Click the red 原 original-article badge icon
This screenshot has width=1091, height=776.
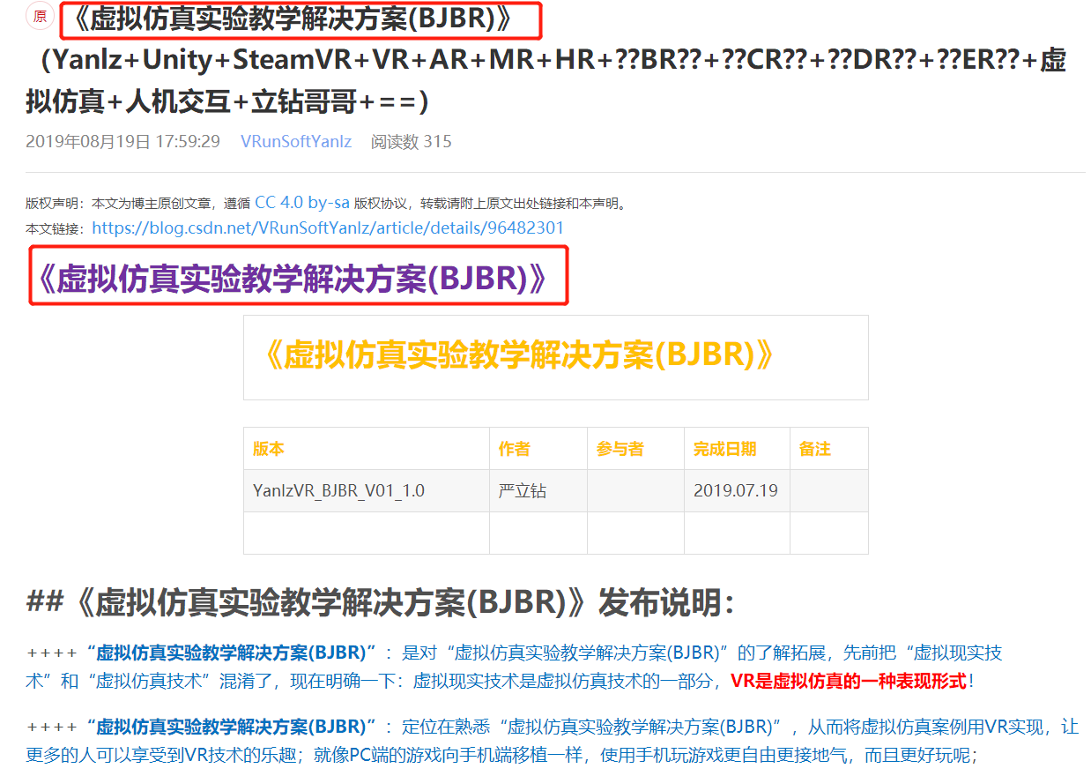(x=40, y=17)
